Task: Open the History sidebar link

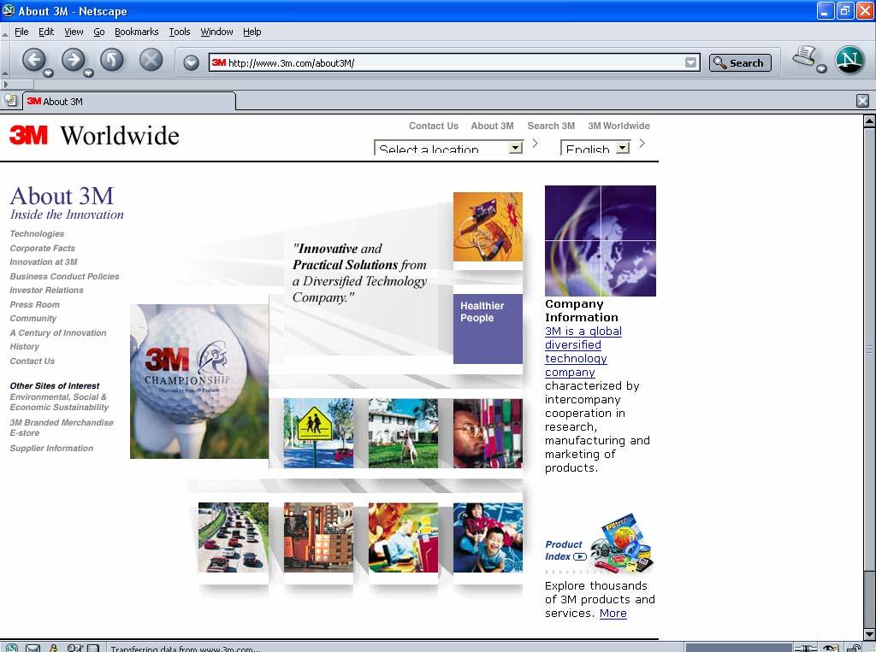Action: click(25, 347)
